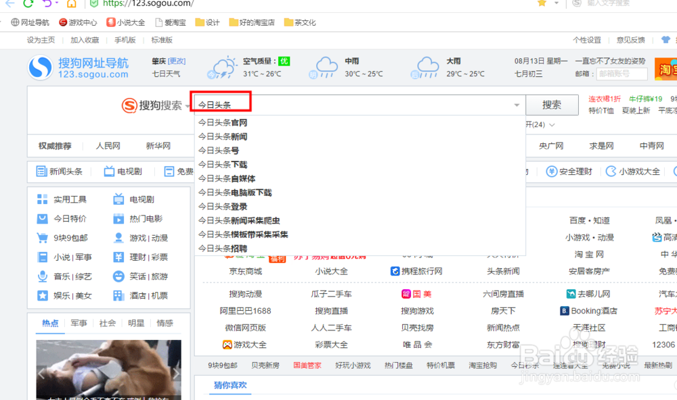Image resolution: width=677 pixels, height=400 pixels.
Task: Click the 加入收藏 link
Action: (x=85, y=40)
